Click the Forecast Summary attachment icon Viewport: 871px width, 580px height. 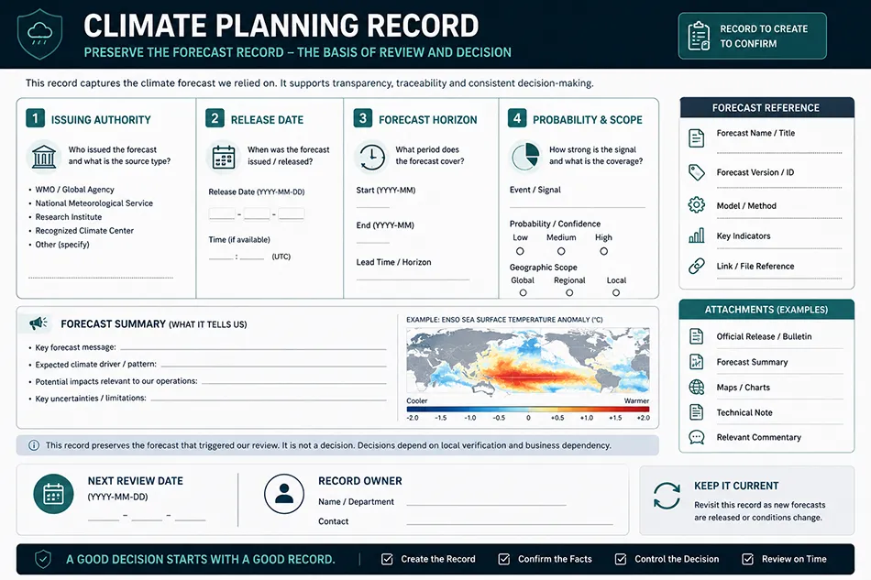coord(696,361)
